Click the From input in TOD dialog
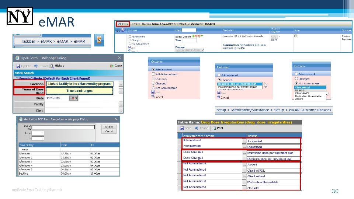Viewport: 354px width, 199px height. click(x=38, y=133)
